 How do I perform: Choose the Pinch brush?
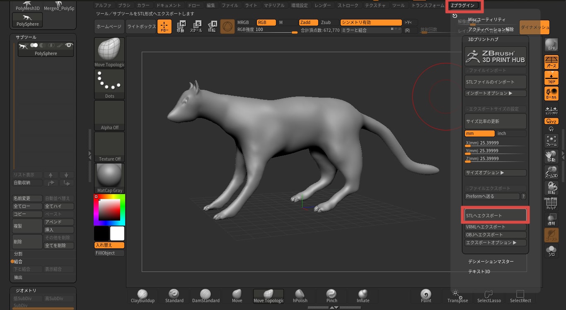pyautogui.click(x=331, y=296)
